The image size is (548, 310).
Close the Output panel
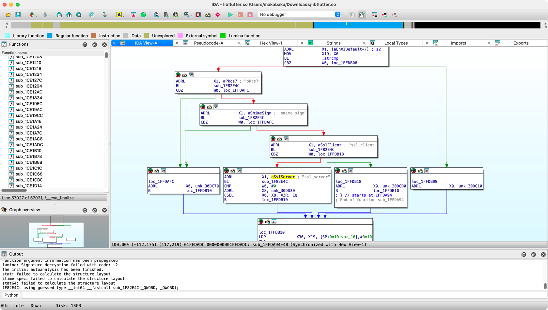pos(543,254)
